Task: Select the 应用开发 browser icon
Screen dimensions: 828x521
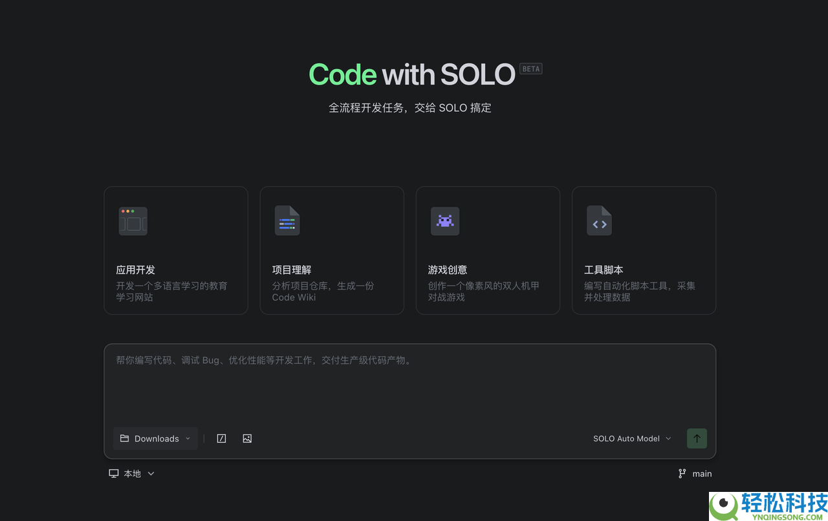Action: 133,221
